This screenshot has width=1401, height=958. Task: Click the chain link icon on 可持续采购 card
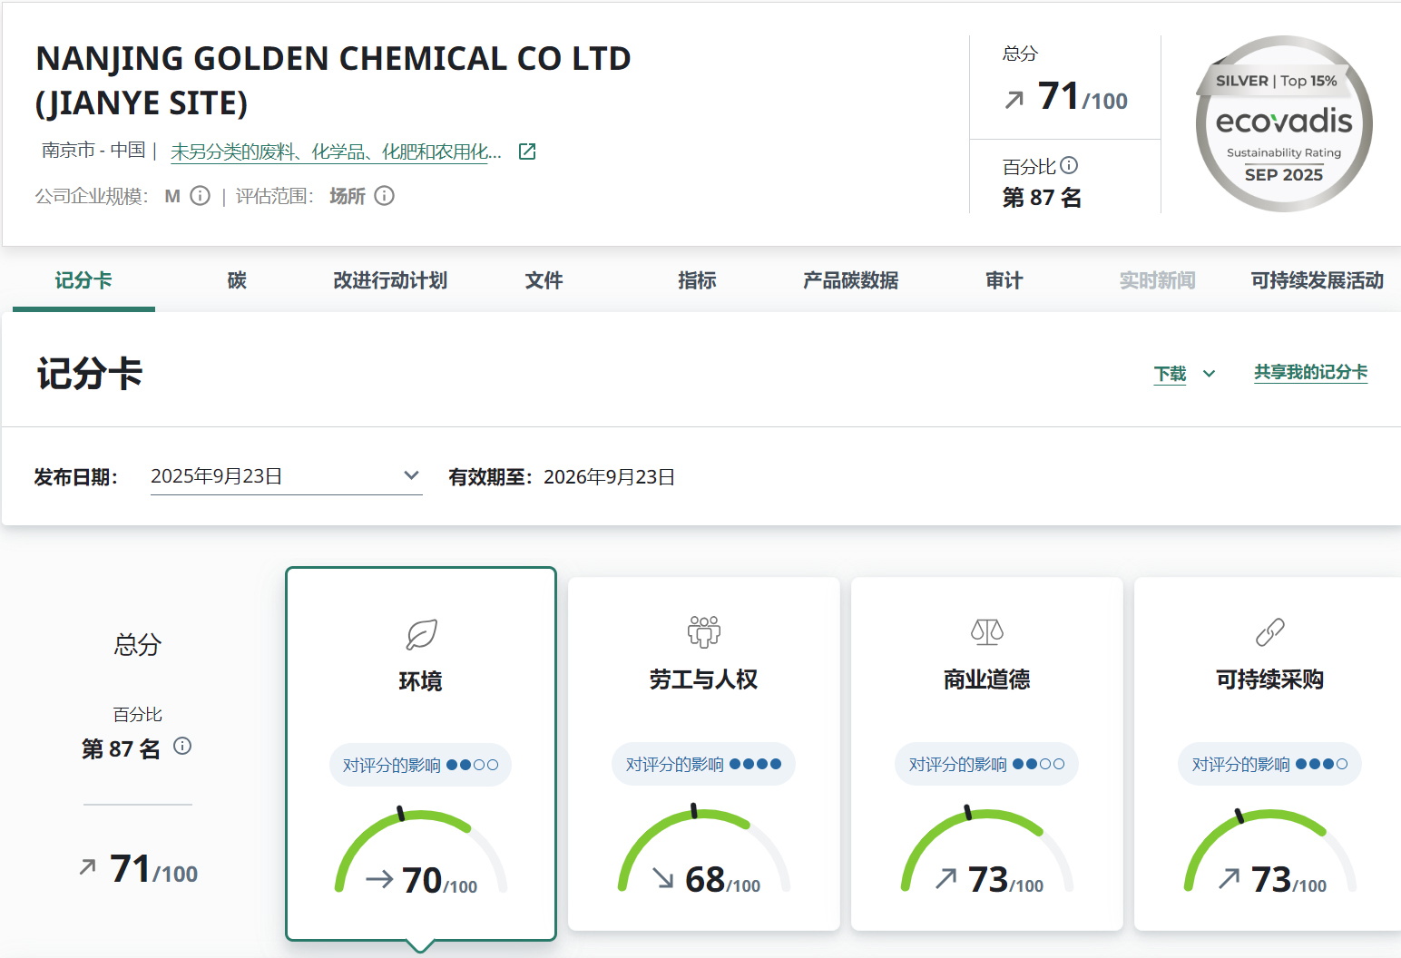point(1269,631)
